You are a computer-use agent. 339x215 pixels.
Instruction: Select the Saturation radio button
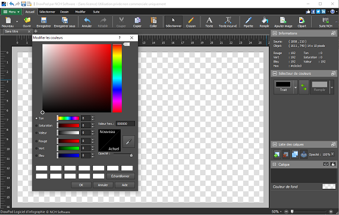pos(36,125)
